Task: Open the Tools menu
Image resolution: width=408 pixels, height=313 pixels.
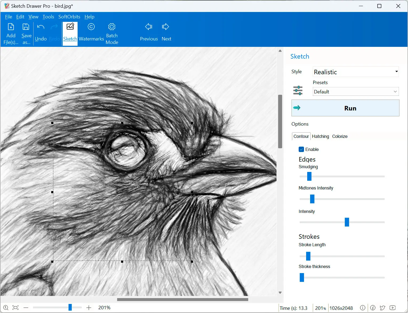Action: point(48,17)
